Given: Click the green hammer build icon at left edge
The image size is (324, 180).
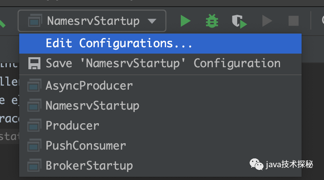Looking at the screenshot, I should tap(2, 23).
